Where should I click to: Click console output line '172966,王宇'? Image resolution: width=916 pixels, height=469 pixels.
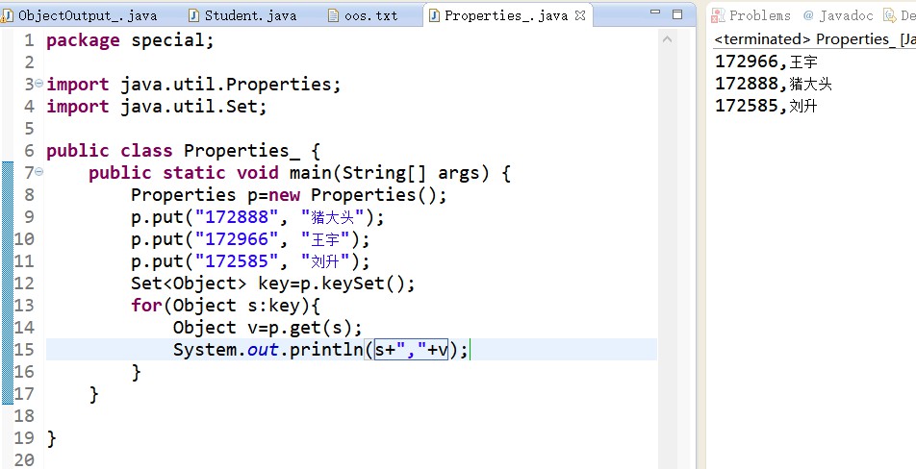coord(766,62)
